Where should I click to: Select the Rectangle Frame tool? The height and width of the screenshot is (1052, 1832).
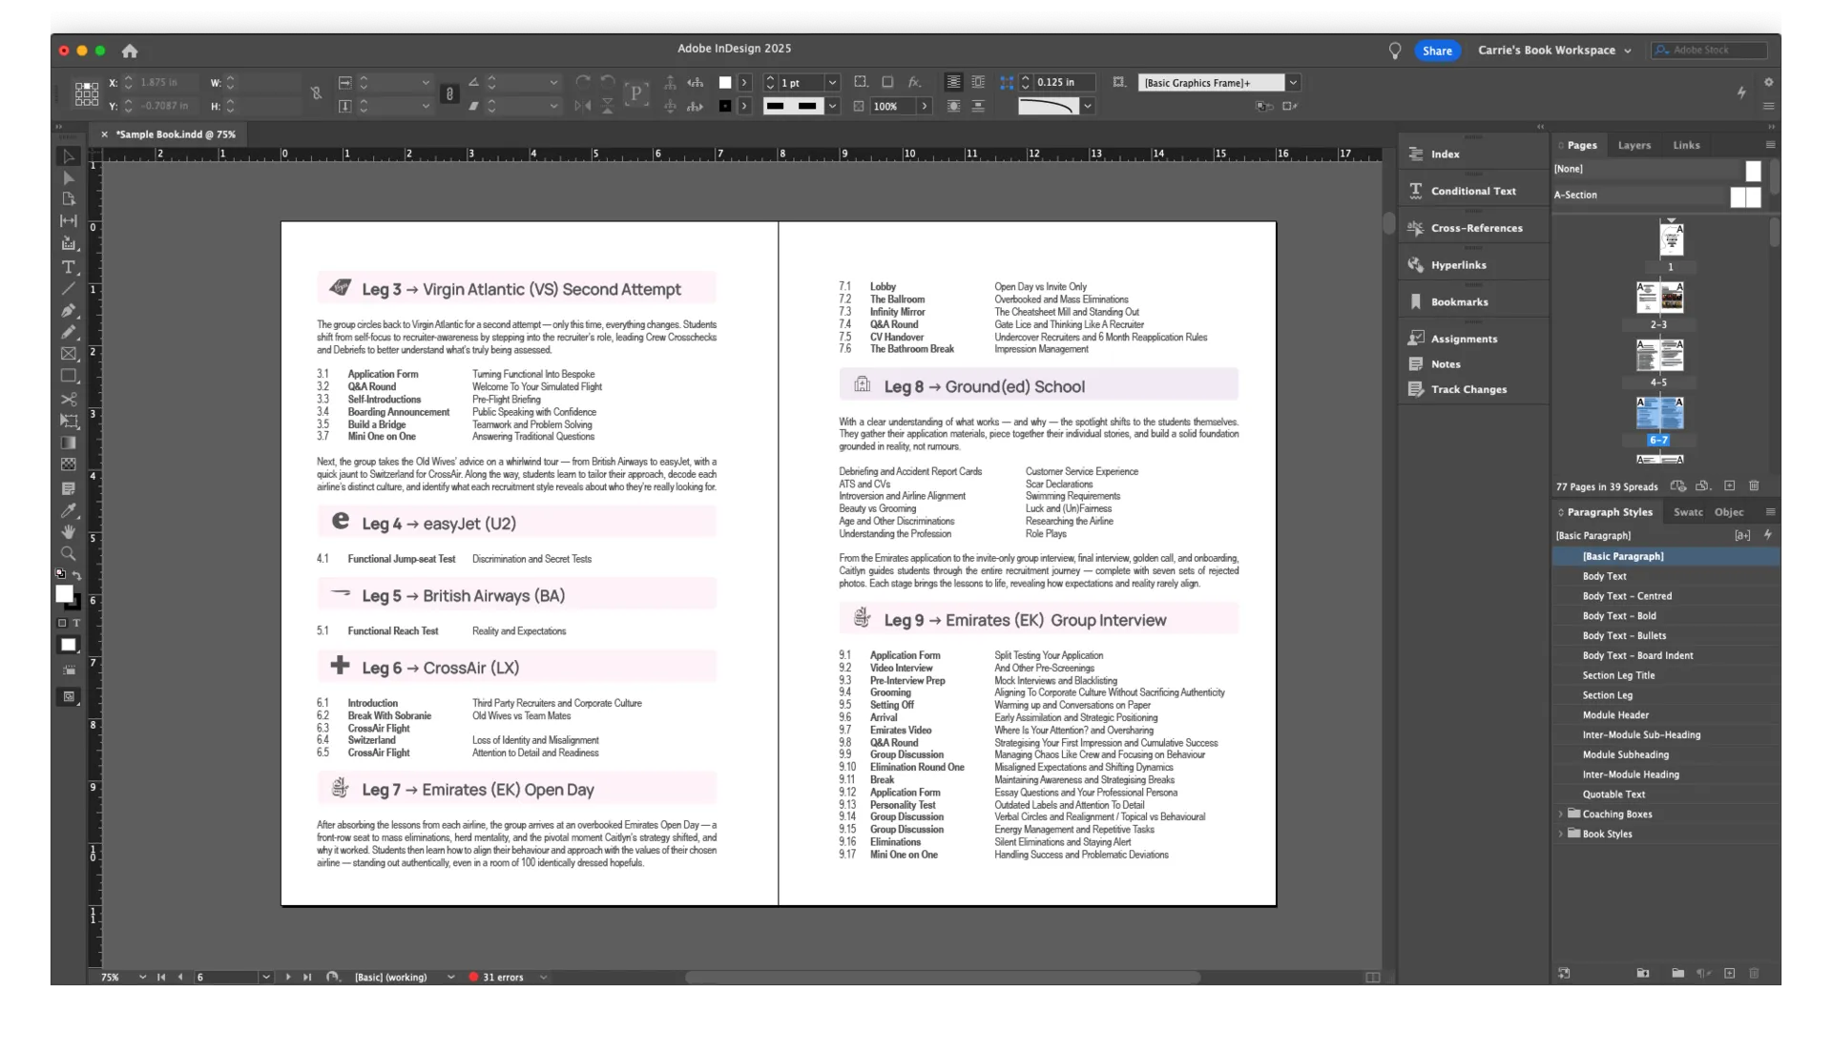click(x=68, y=354)
